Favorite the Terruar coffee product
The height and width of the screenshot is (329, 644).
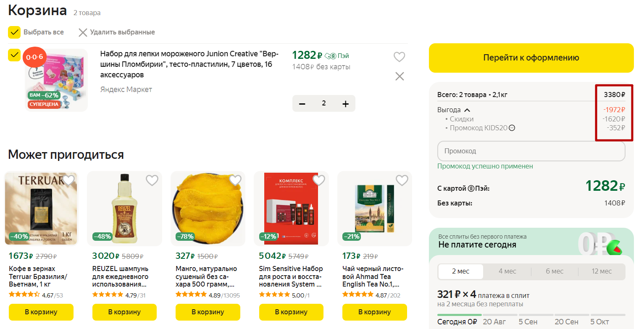pyautogui.click(x=68, y=180)
